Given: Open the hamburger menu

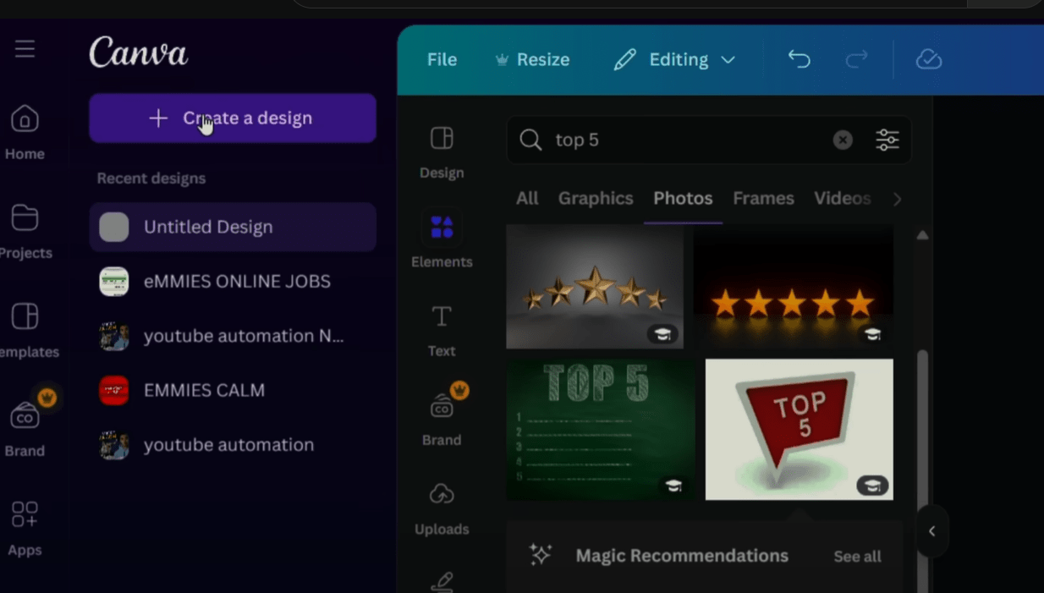Looking at the screenshot, I should tap(25, 48).
